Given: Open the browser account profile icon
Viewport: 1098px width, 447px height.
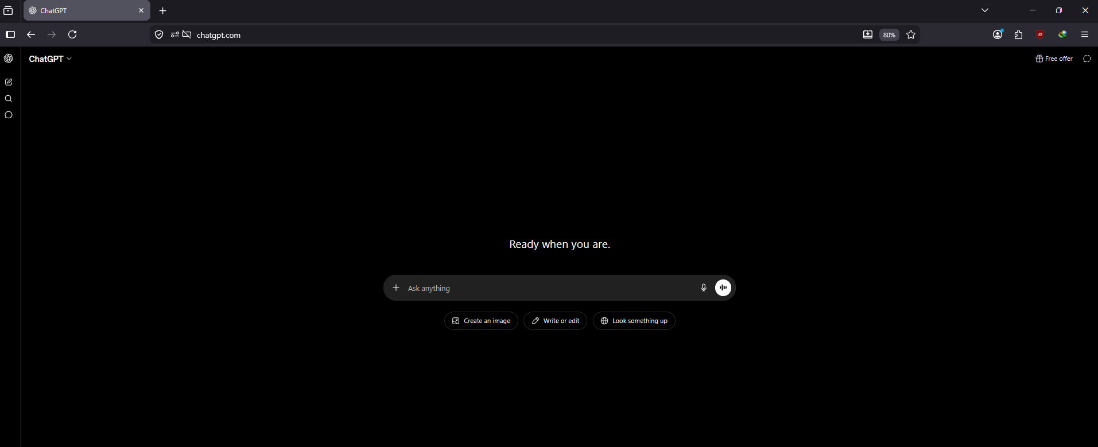Looking at the screenshot, I should [x=998, y=34].
